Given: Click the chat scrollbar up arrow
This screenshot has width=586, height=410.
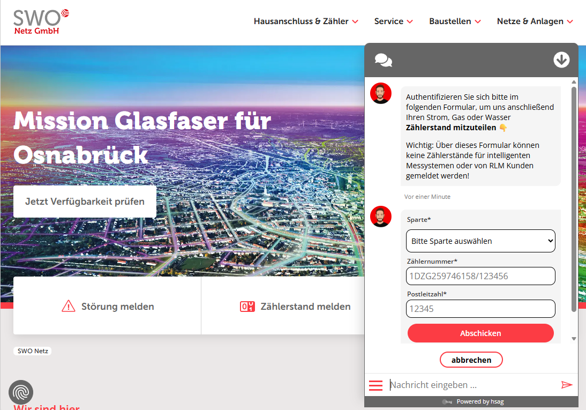Looking at the screenshot, I should (574, 81).
